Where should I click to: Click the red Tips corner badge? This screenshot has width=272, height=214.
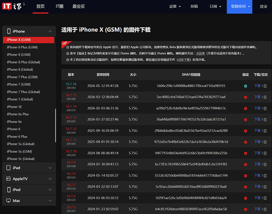pos(65,44)
